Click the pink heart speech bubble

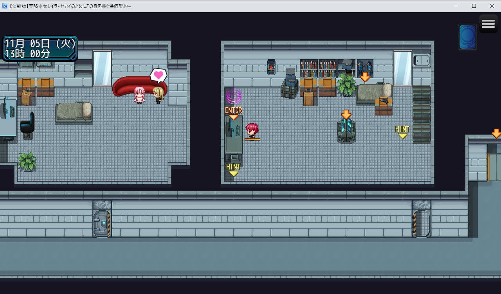(159, 75)
